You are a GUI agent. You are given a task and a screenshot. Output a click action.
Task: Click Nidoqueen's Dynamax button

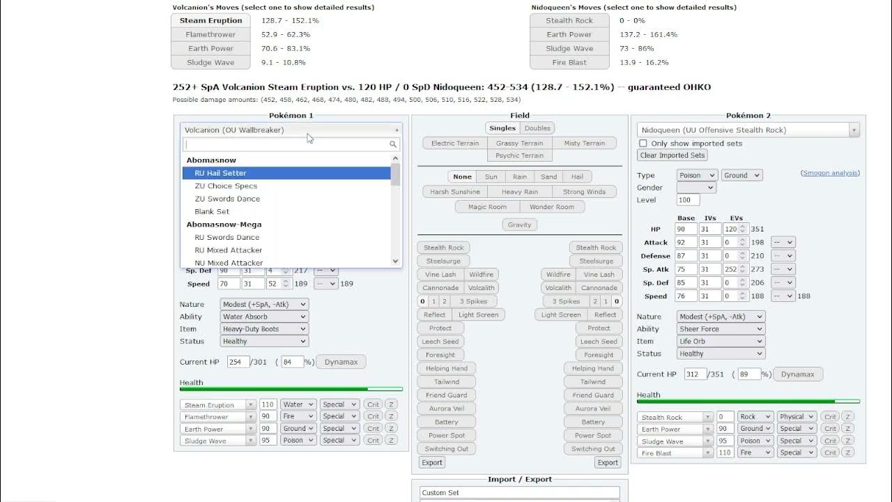798,374
